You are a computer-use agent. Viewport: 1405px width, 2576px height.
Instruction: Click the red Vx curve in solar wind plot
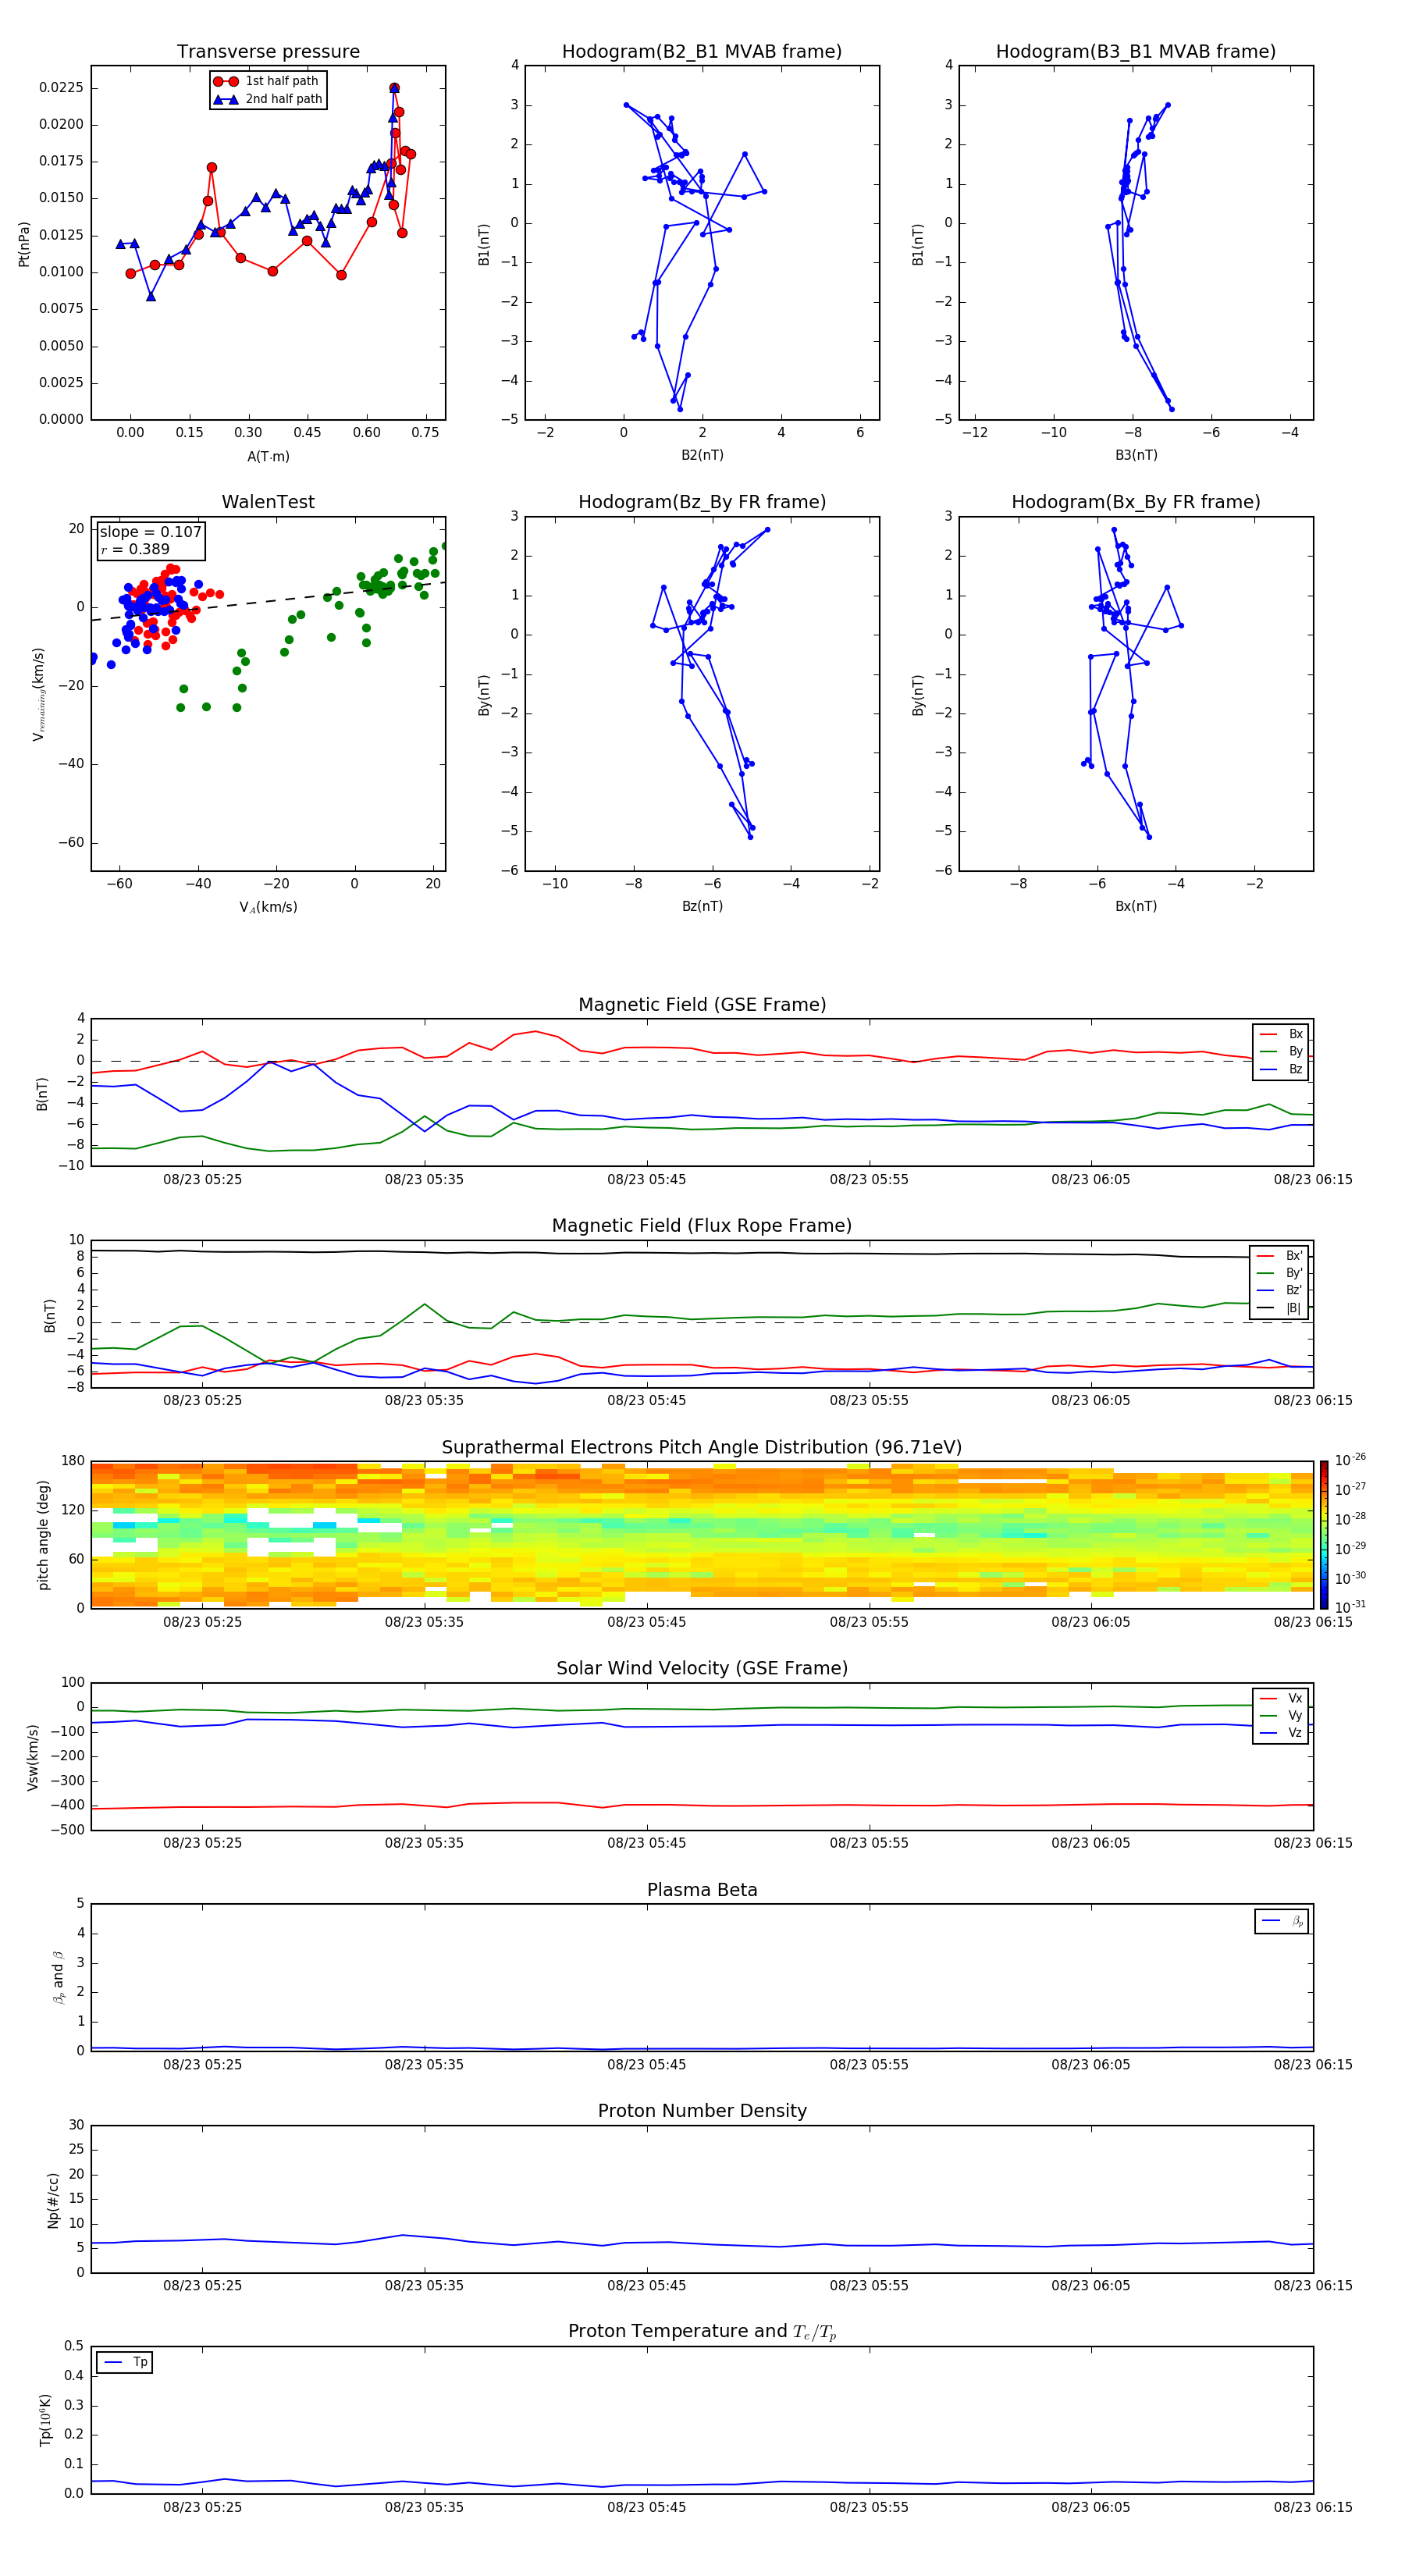pyautogui.click(x=700, y=1805)
